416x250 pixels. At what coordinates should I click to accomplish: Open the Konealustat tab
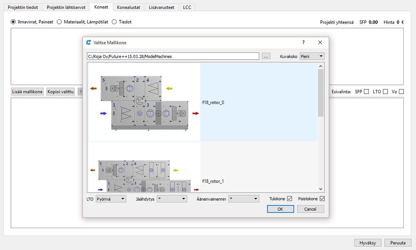click(129, 7)
